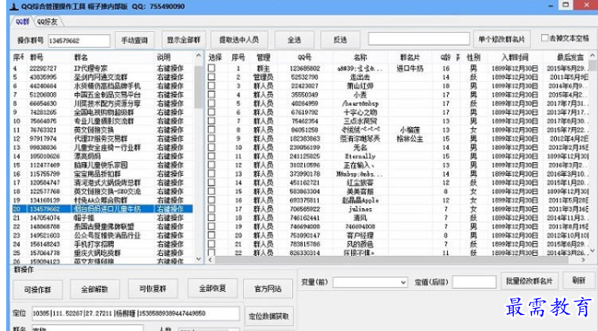The height and width of the screenshot is (331, 598).
Task: Click the left arrow of horizontal scrollbar
Action: click(x=210, y=260)
